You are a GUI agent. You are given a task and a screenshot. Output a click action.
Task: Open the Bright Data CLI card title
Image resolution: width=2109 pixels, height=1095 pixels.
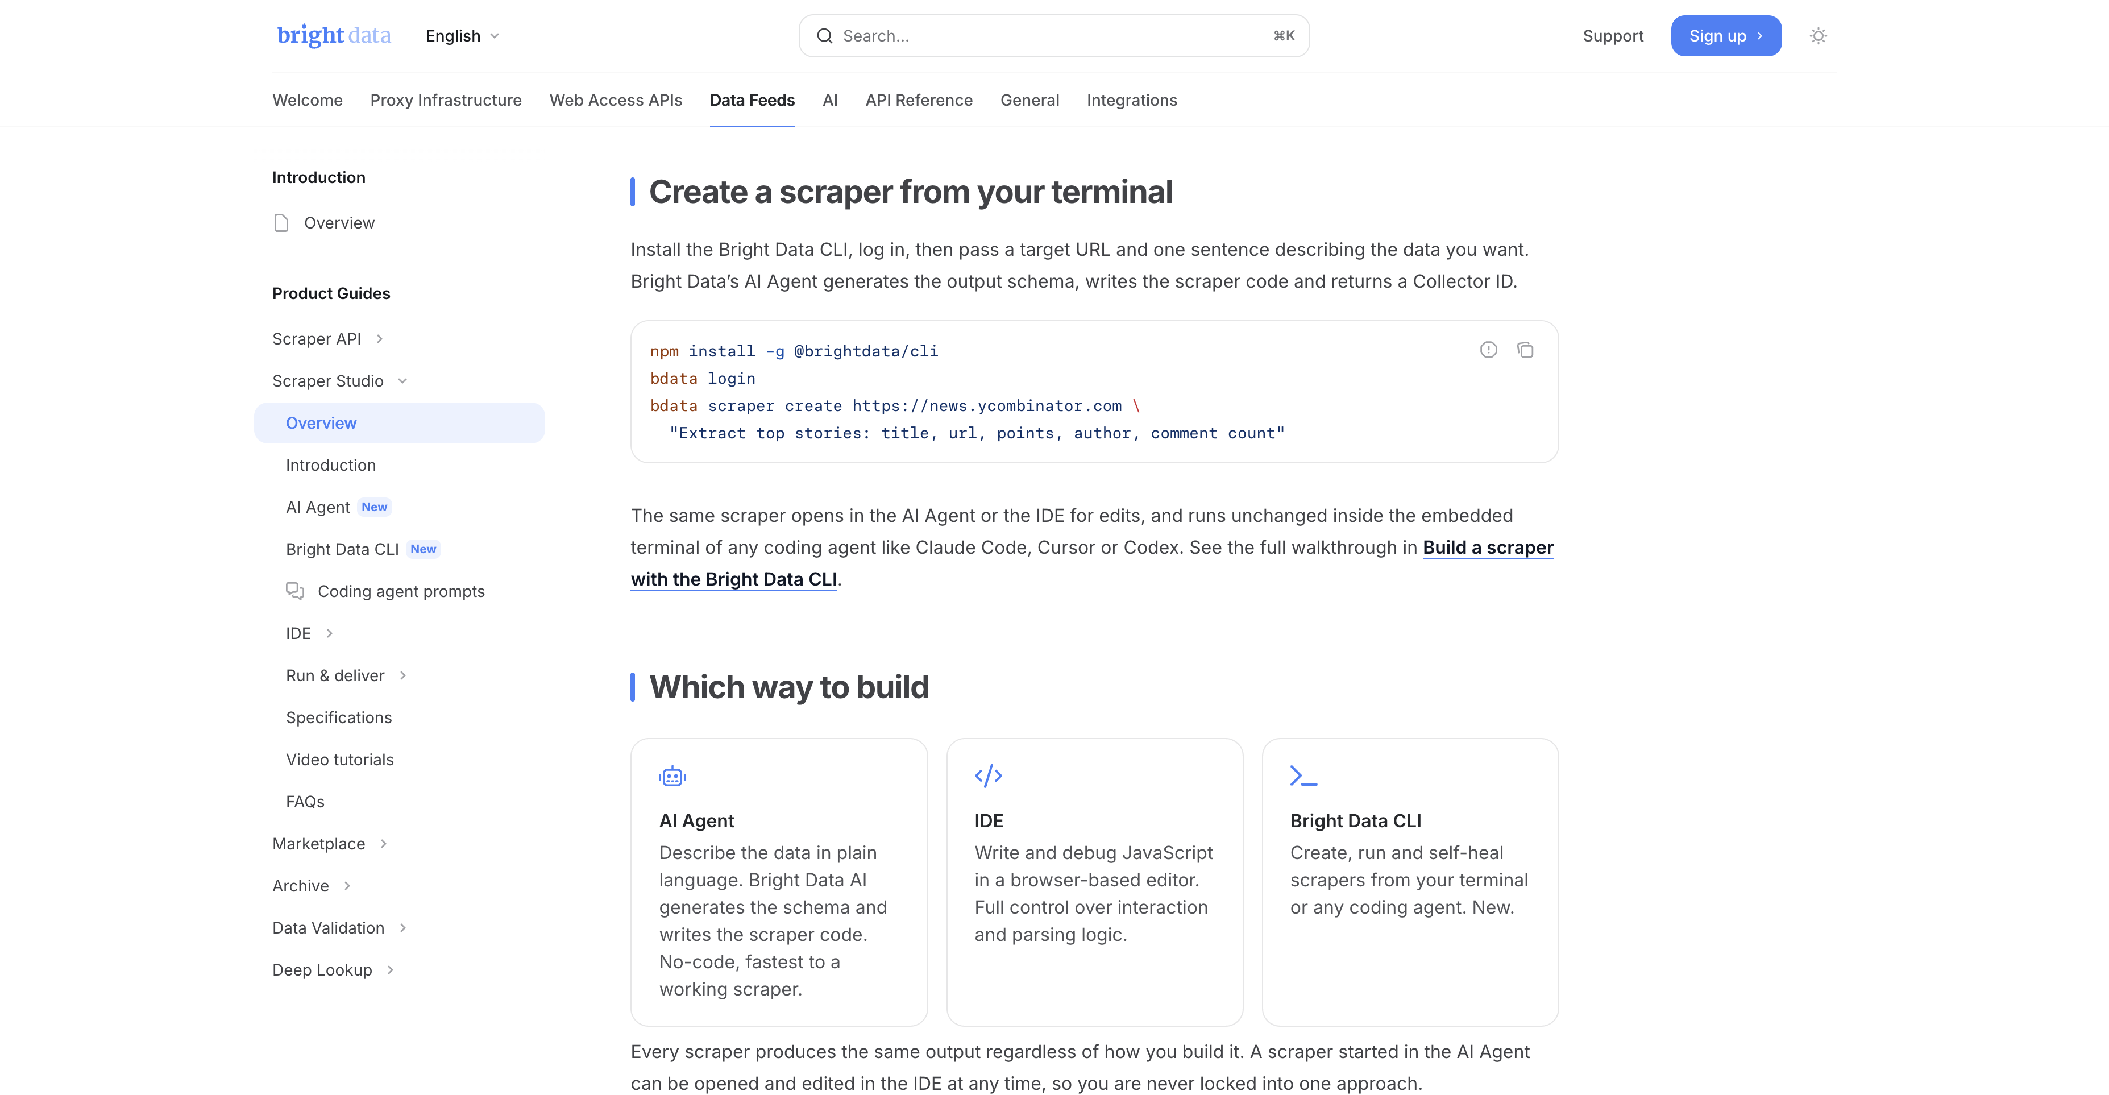pos(1356,820)
